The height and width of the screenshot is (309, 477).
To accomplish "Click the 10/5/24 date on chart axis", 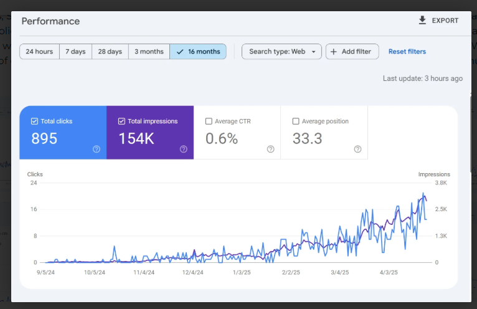I will [x=95, y=272].
